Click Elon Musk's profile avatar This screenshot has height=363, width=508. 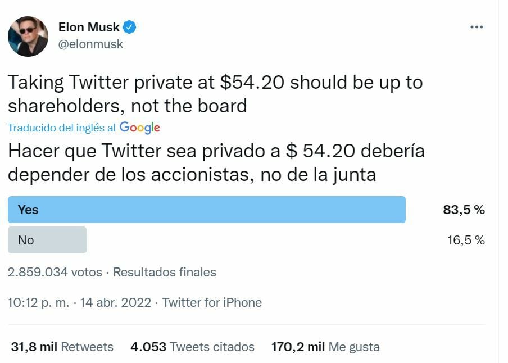[x=28, y=37]
